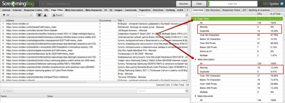Sort by the Address column header

52,21
